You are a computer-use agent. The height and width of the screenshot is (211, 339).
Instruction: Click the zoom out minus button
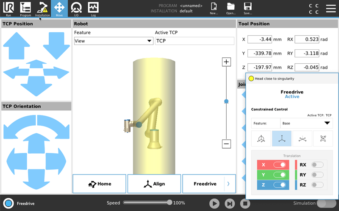coord(226,144)
